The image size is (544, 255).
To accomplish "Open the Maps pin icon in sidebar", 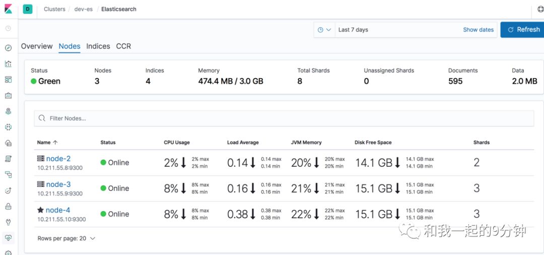I will click(8, 111).
